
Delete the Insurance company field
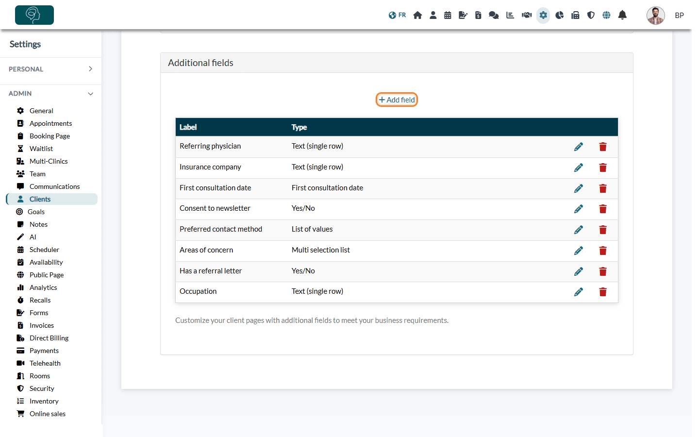(603, 168)
